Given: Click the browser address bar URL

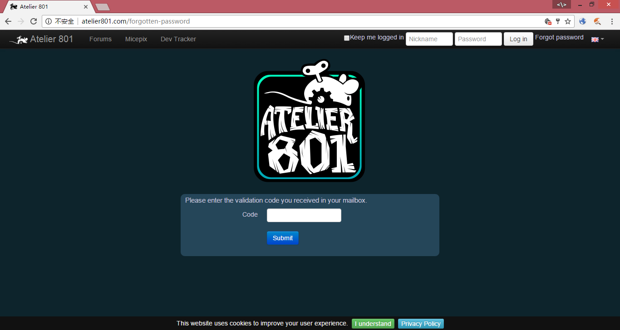Looking at the screenshot, I should 136,21.
